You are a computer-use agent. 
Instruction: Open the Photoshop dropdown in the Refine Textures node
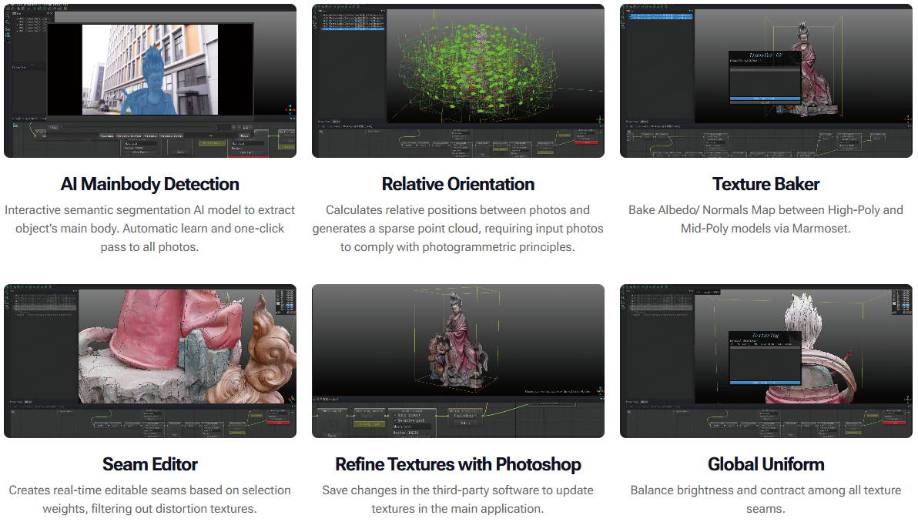point(465,415)
